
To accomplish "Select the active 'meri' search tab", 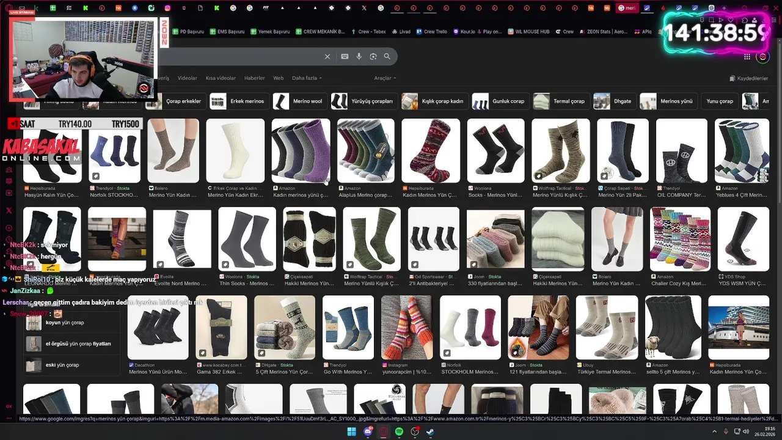I will point(627,8).
